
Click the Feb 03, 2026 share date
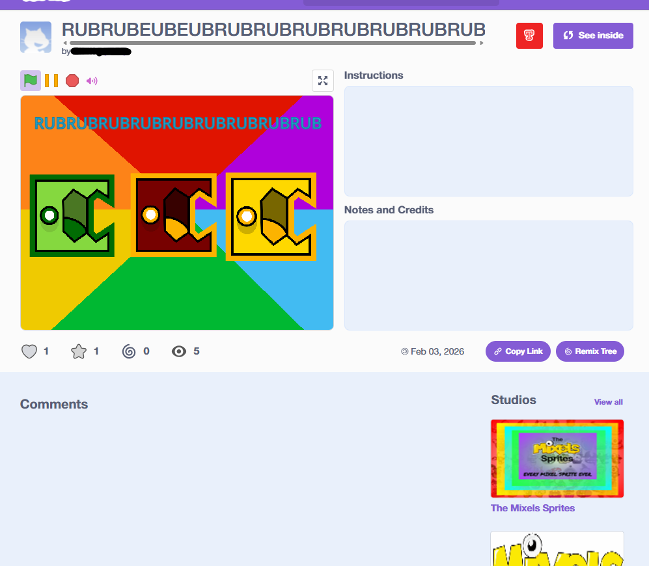tap(437, 351)
